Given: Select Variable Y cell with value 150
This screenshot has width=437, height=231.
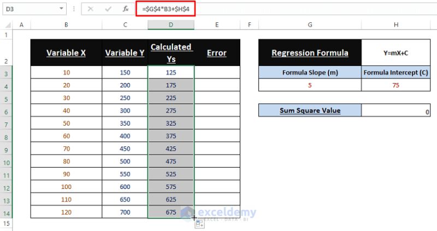Looking at the screenshot, I should pos(125,73).
